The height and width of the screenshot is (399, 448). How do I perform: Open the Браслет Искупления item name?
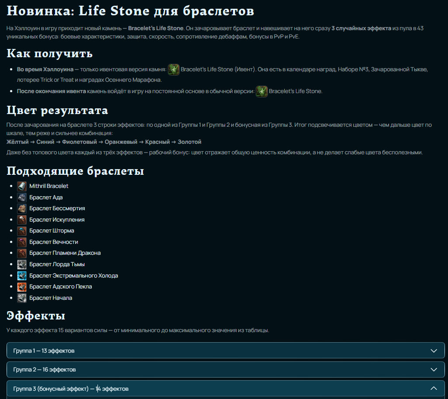click(57, 220)
